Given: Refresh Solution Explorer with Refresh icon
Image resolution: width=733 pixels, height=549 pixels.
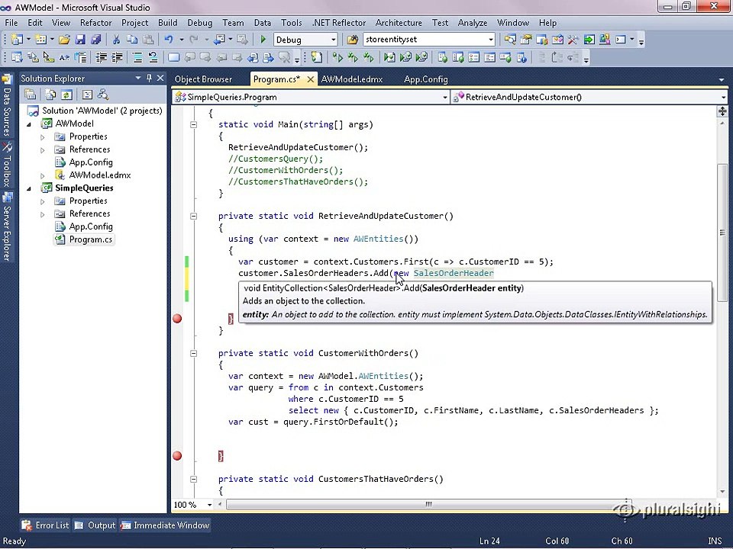Looking at the screenshot, I should (66, 95).
